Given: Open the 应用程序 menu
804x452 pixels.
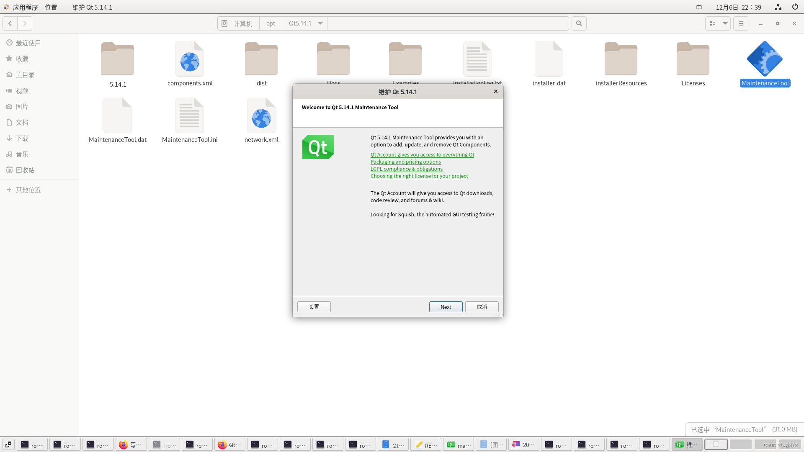Looking at the screenshot, I should 25,7.
